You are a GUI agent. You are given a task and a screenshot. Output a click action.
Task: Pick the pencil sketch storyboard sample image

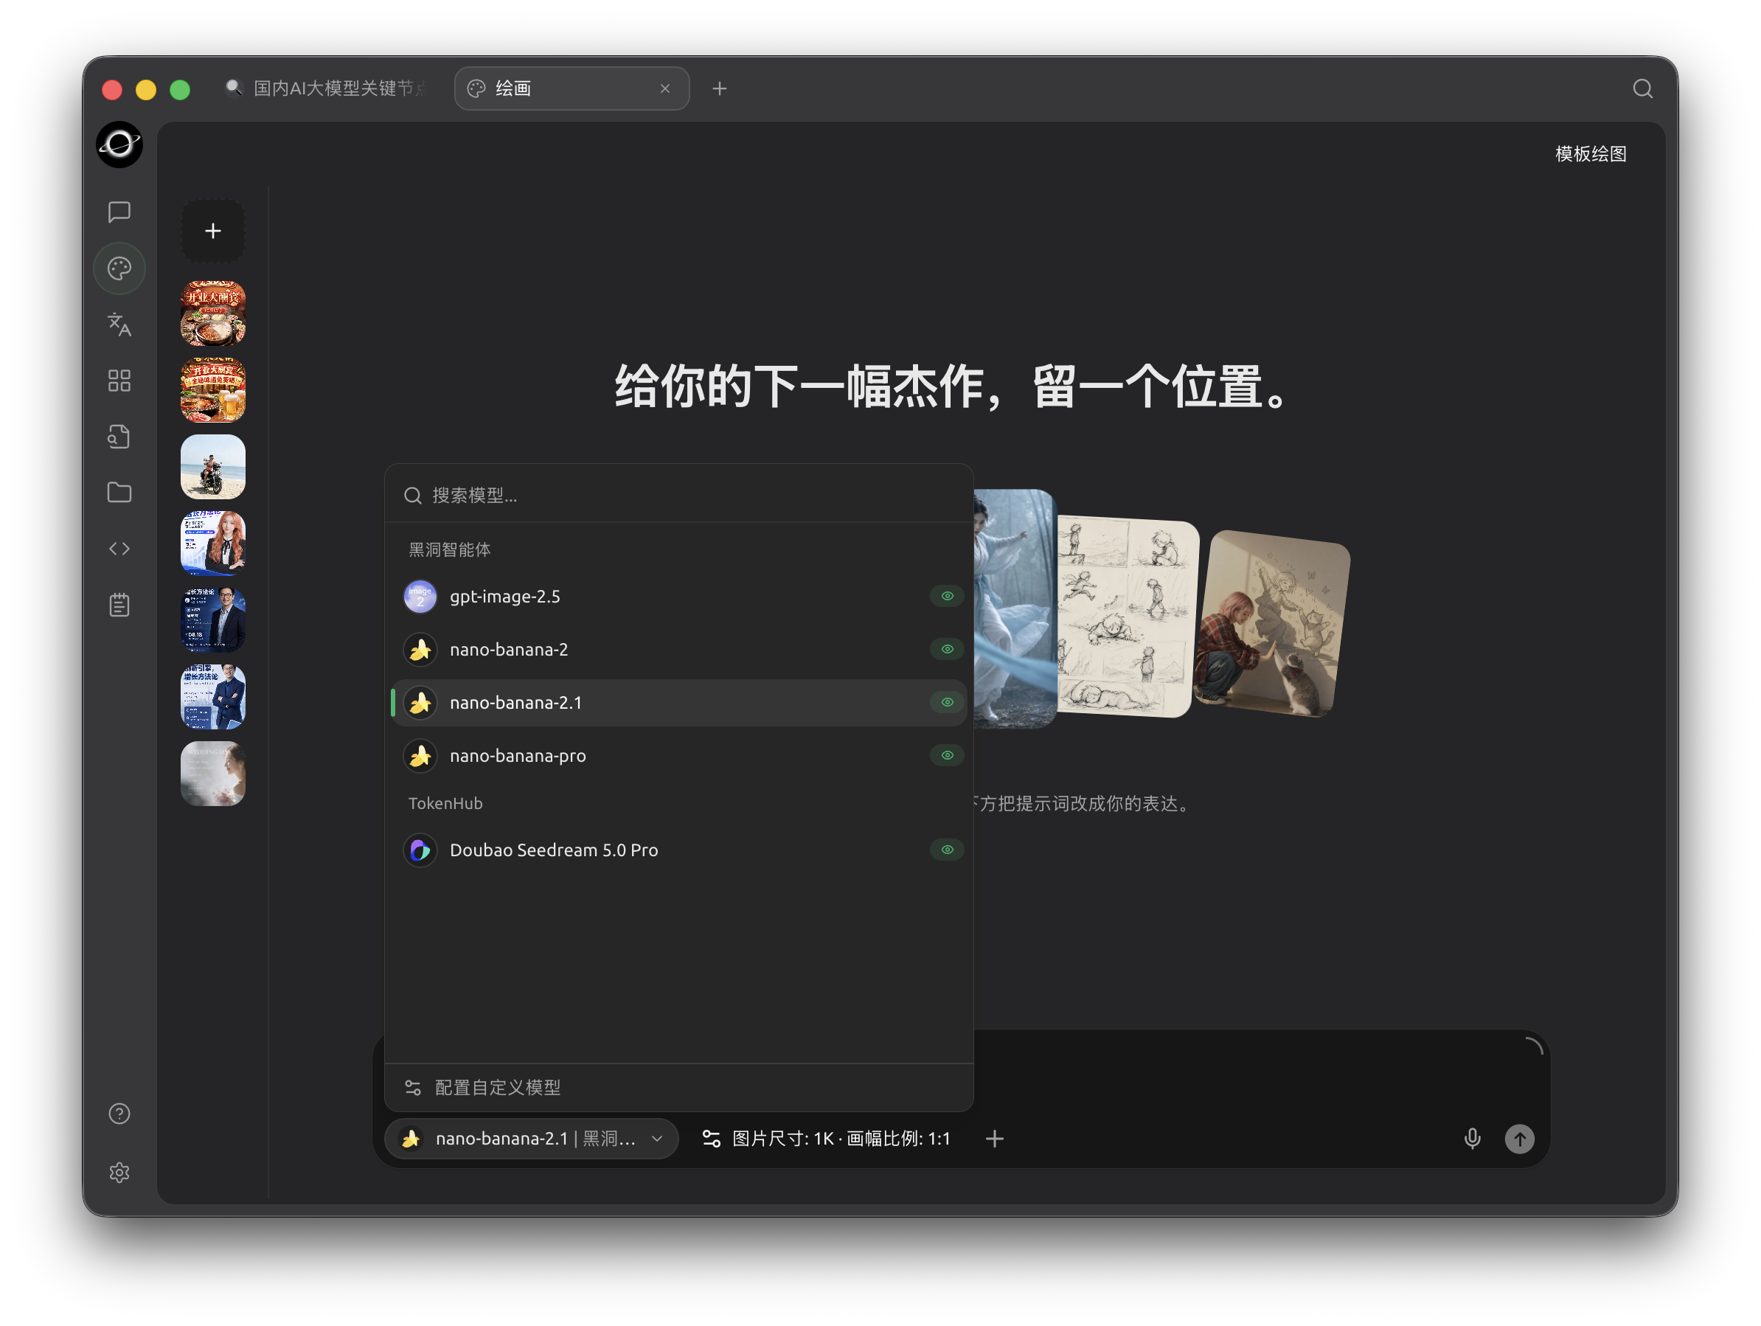point(1126,617)
